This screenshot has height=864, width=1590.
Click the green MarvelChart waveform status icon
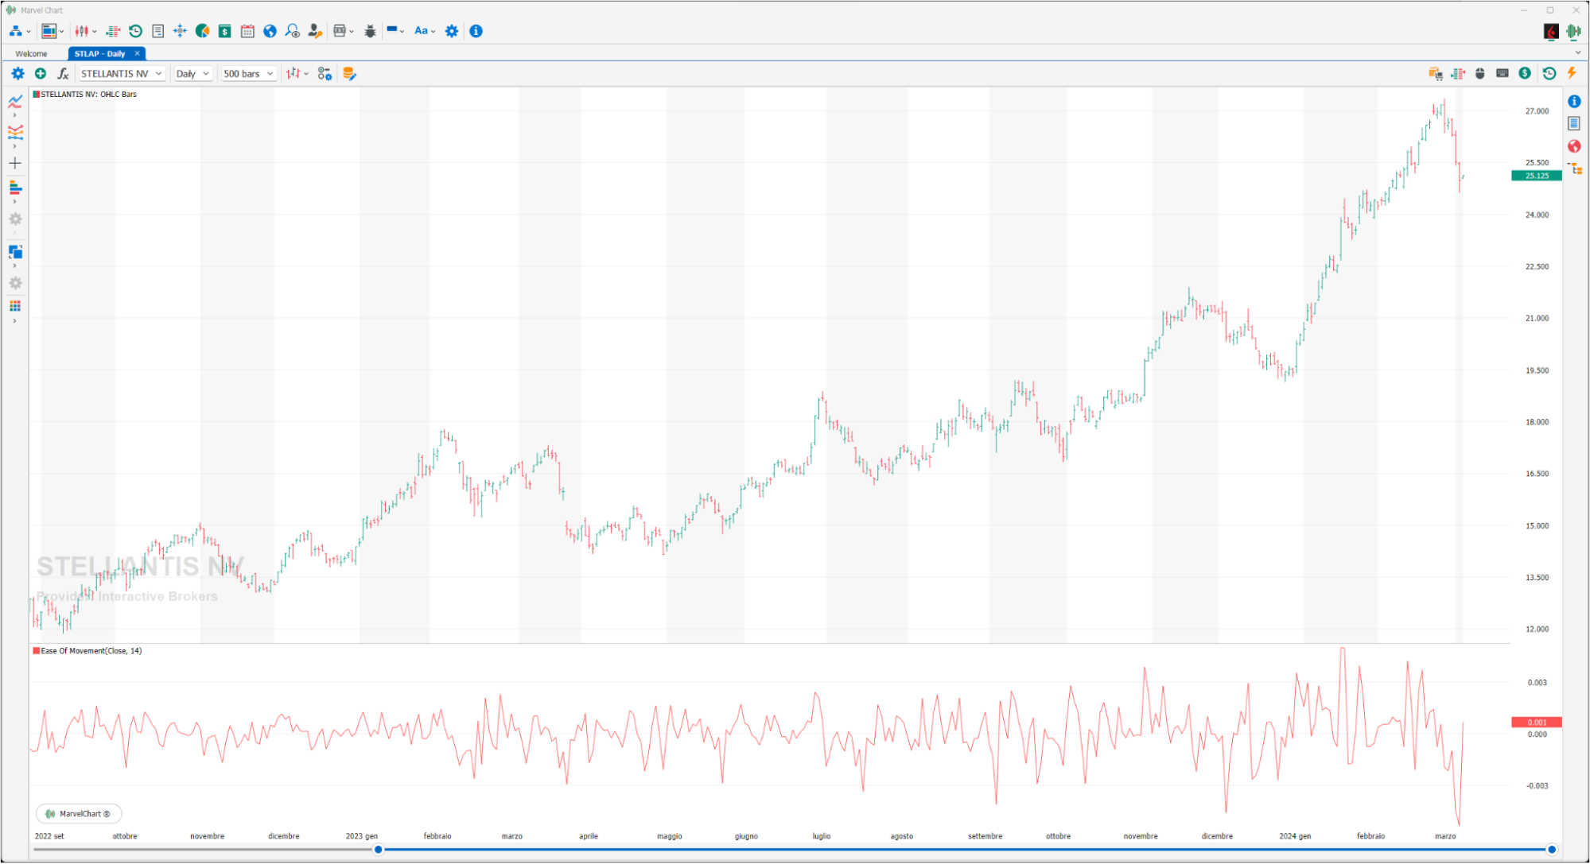coord(1573,31)
